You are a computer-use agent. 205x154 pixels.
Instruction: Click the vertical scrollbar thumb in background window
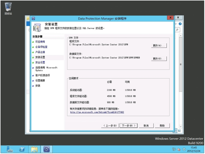point(180,64)
